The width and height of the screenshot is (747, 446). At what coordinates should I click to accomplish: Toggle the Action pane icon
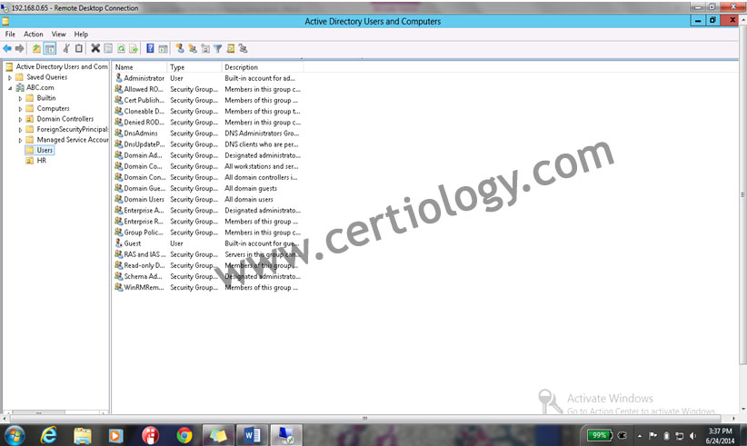pyautogui.click(x=163, y=48)
